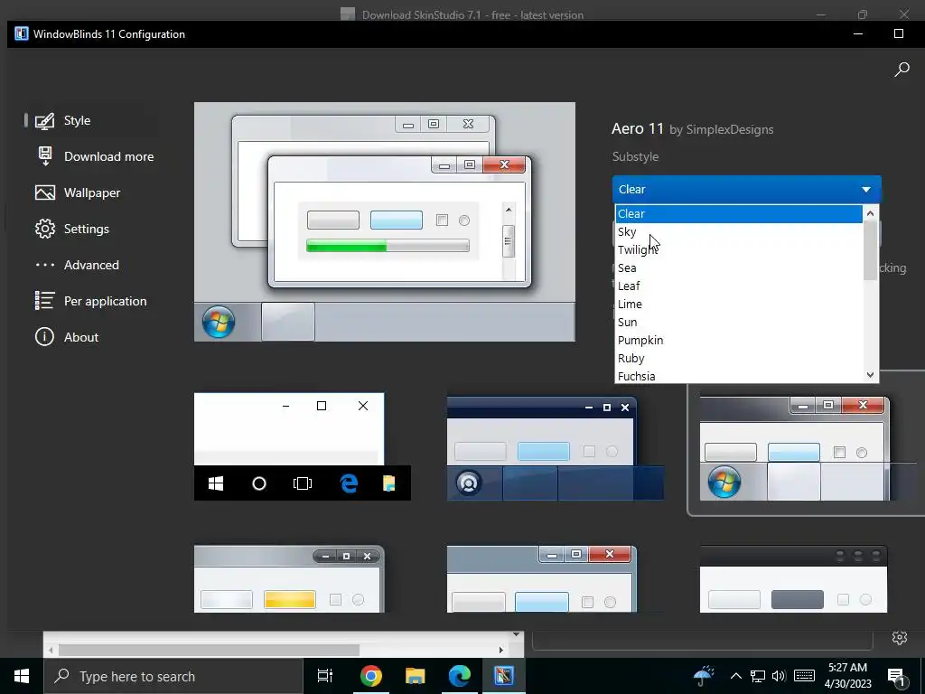The width and height of the screenshot is (925, 694).
Task: Click horizontal scrollbar right arrow in background window
Action: 500,651
